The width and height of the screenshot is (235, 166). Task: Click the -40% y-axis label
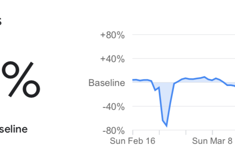[114, 107]
